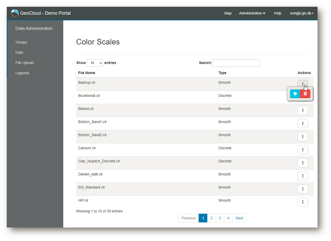The height and width of the screenshot is (241, 331).
Task: Go to Data in sidebar
Action: [19, 53]
